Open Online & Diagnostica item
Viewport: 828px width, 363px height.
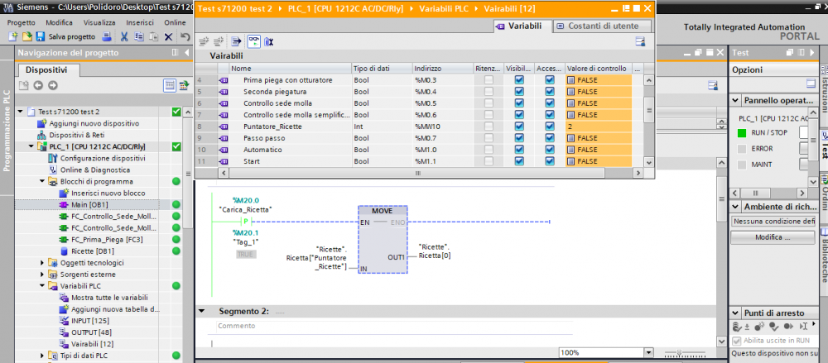point(96,170)
